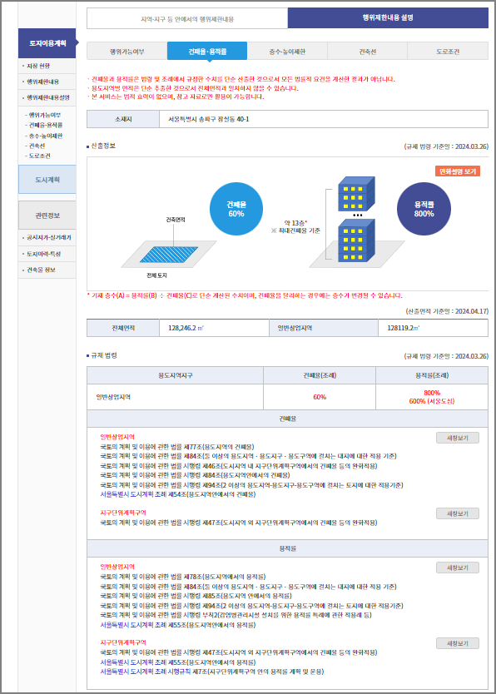The image size is (496, 694).
Task: Click the 일반상업지역 row in the 규제 법령 table
Action: (x=288, y=397)
